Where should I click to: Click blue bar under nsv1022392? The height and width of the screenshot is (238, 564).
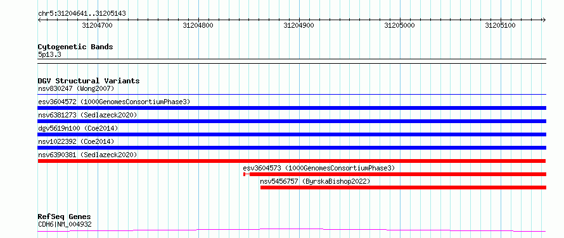tap(292, 148)
